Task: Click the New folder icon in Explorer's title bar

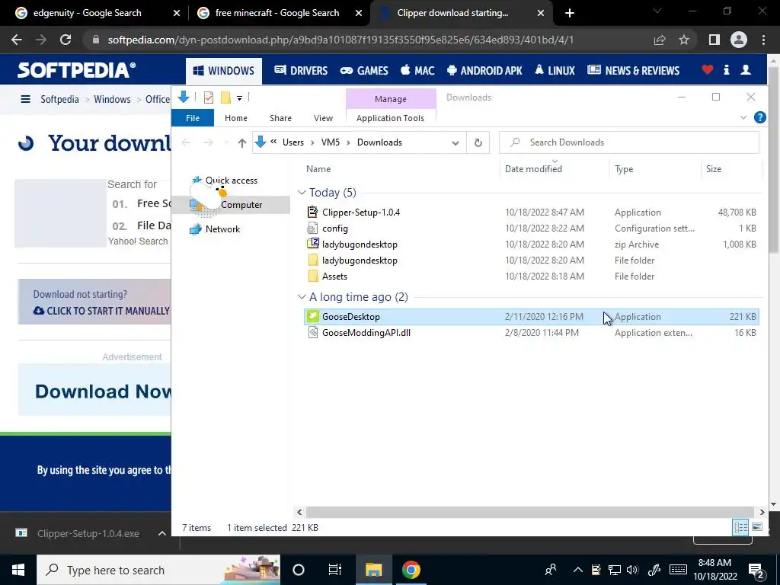Action: tap(225, 97)
